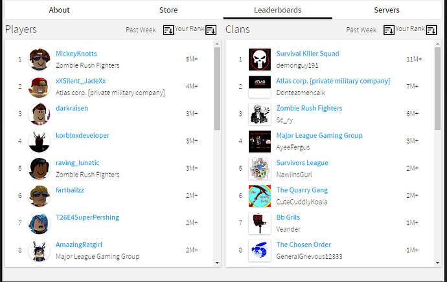Click Players list scrollbar thumb
447x282 pixels.
click(x=217, y=89)
